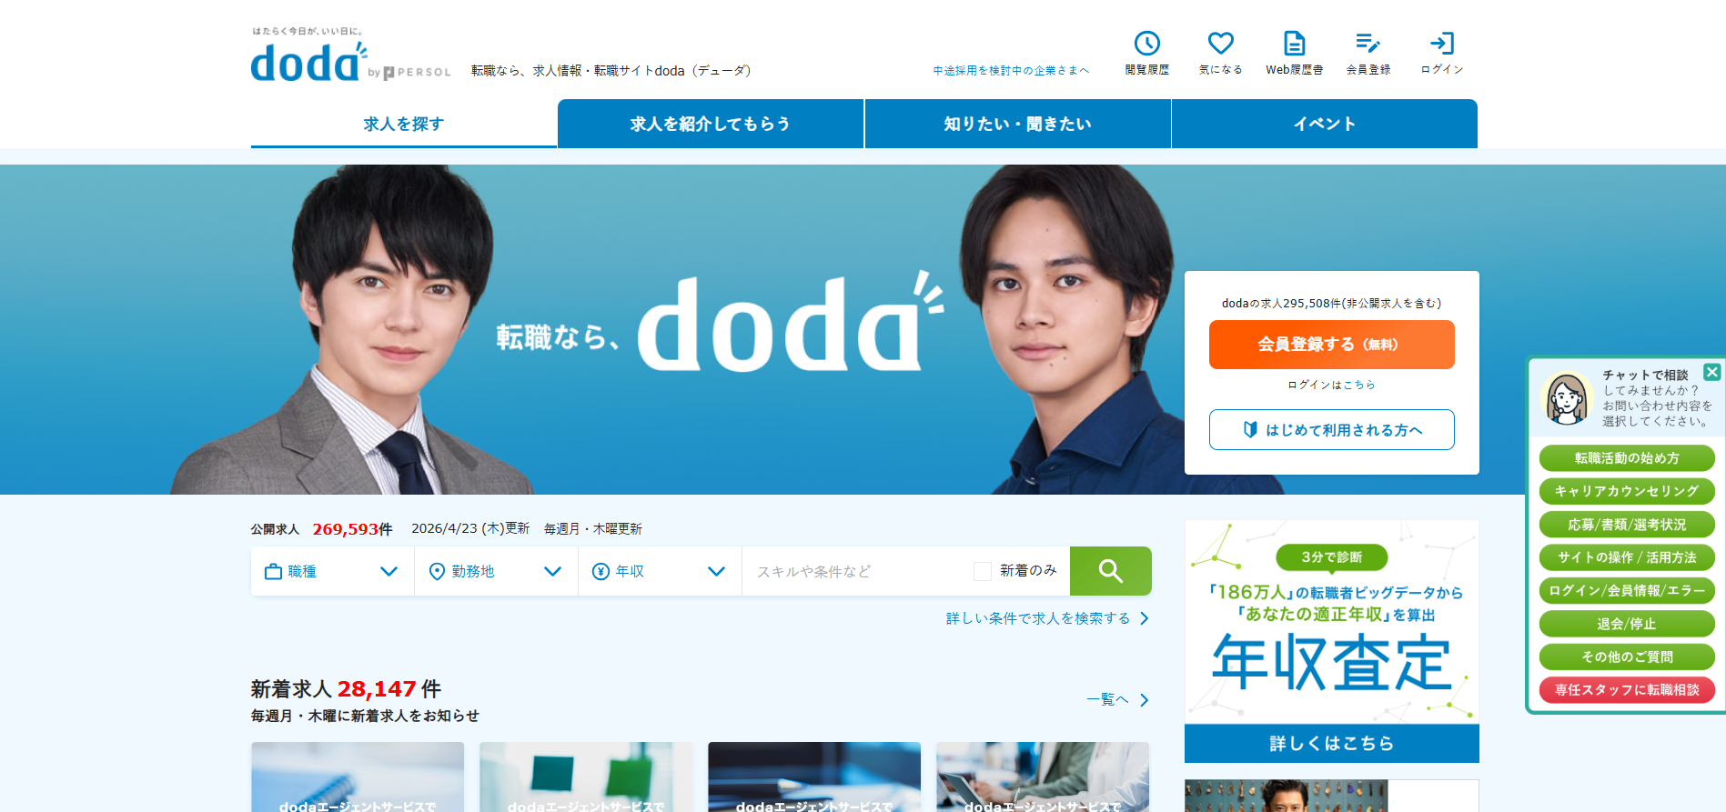
Task: Open browsing history clock icon
Action: pyautogui.click(x=1146, y=44)
